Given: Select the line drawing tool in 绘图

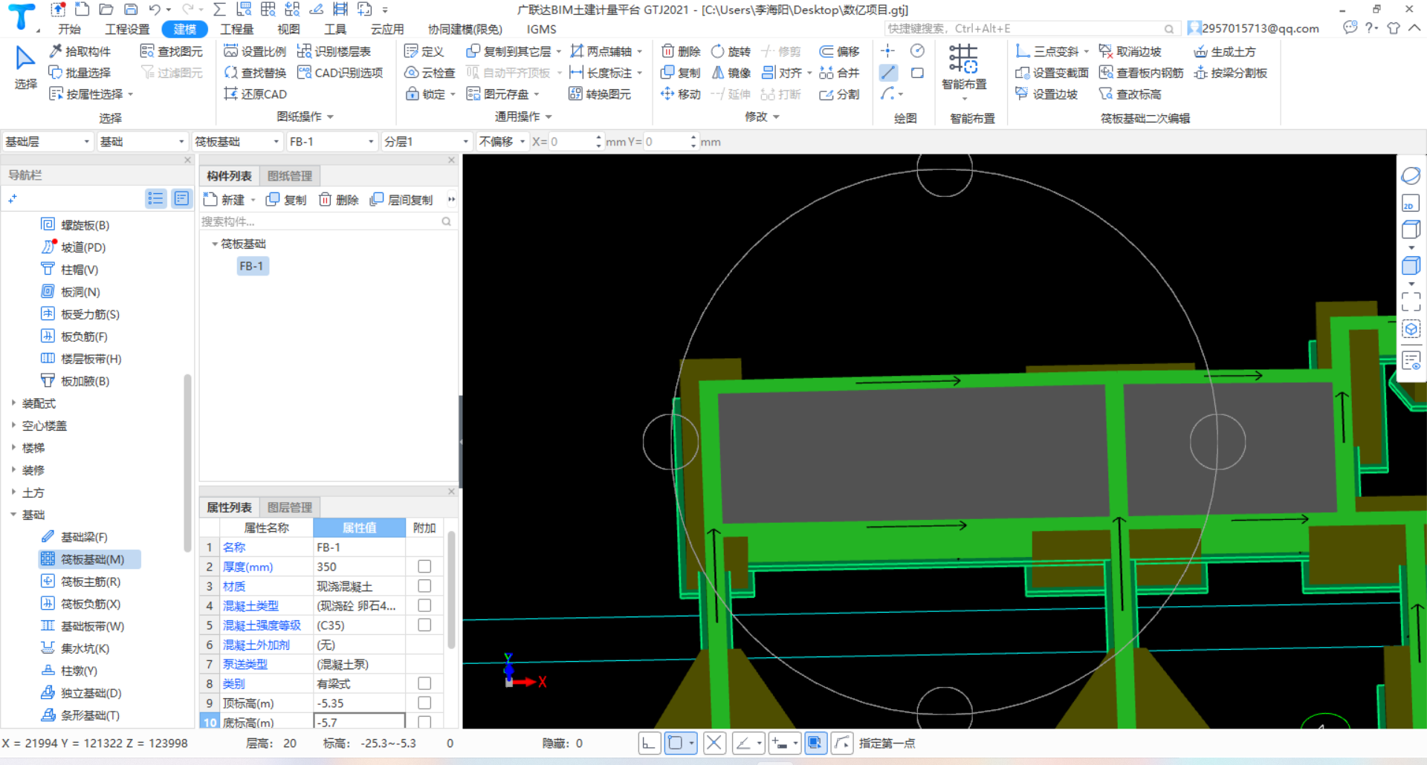Looking at the screenshot, I should click(888, 73).
